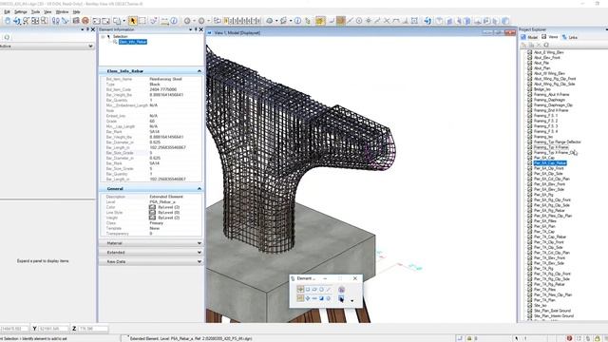
Task: Collapse the Selection tree root node
Action: pos(104,36)
